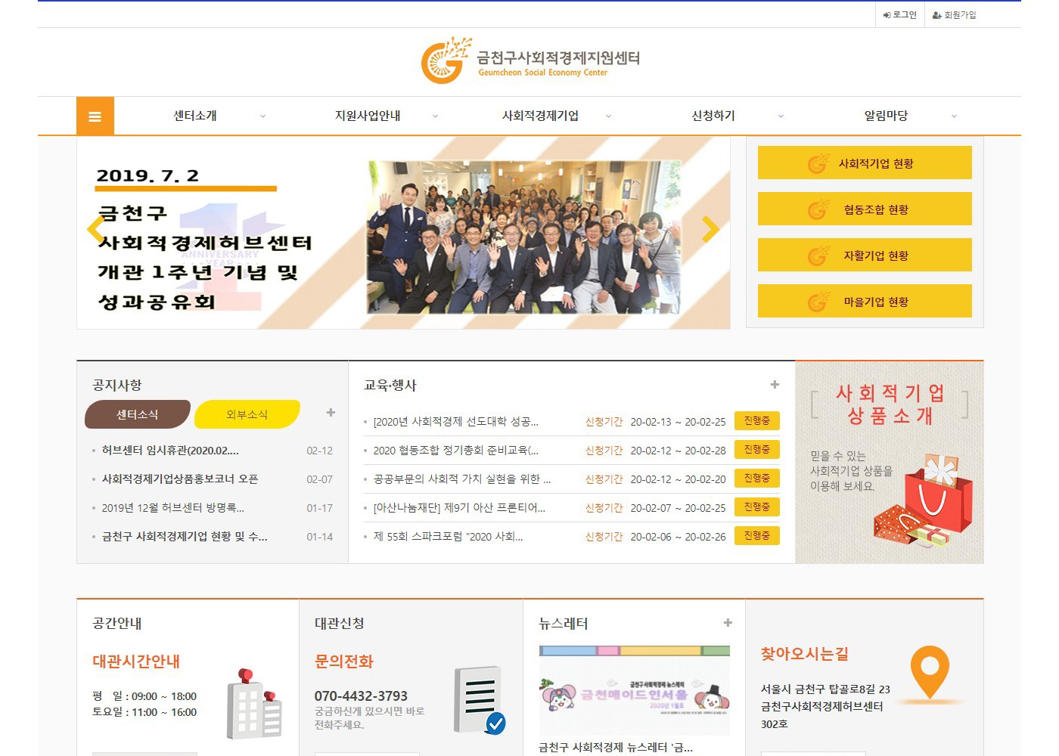Click the document checkmark icon under 대관신청

coord(480,700)
